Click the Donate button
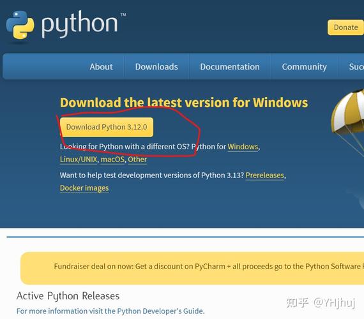This screenshot has width=364, height=319. (345, 27)
